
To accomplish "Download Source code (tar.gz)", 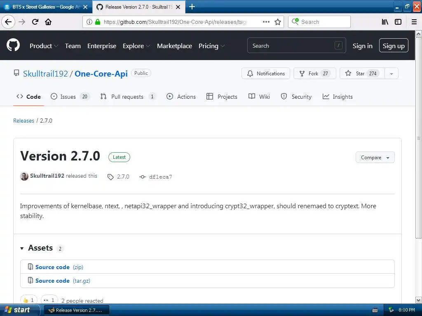I will coord(63,281).
